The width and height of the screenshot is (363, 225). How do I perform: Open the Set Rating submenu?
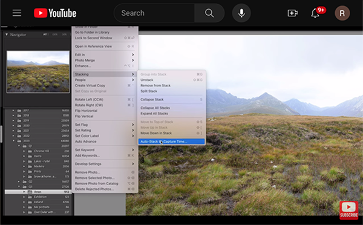(105, 130)
